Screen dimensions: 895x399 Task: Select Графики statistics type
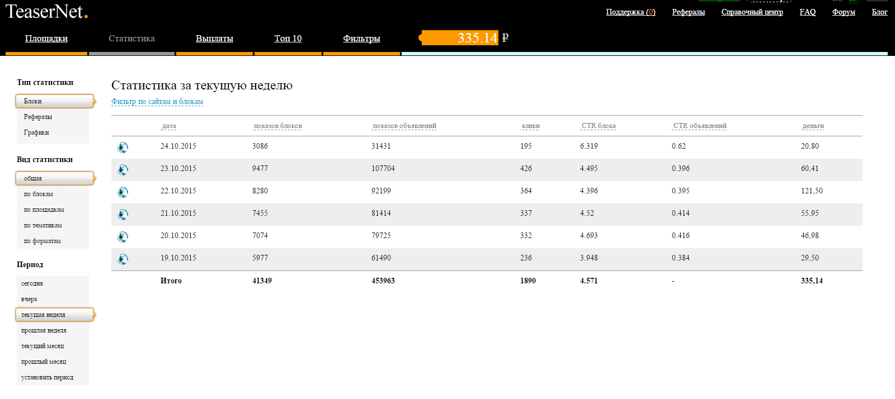click(x=36, y=132)
